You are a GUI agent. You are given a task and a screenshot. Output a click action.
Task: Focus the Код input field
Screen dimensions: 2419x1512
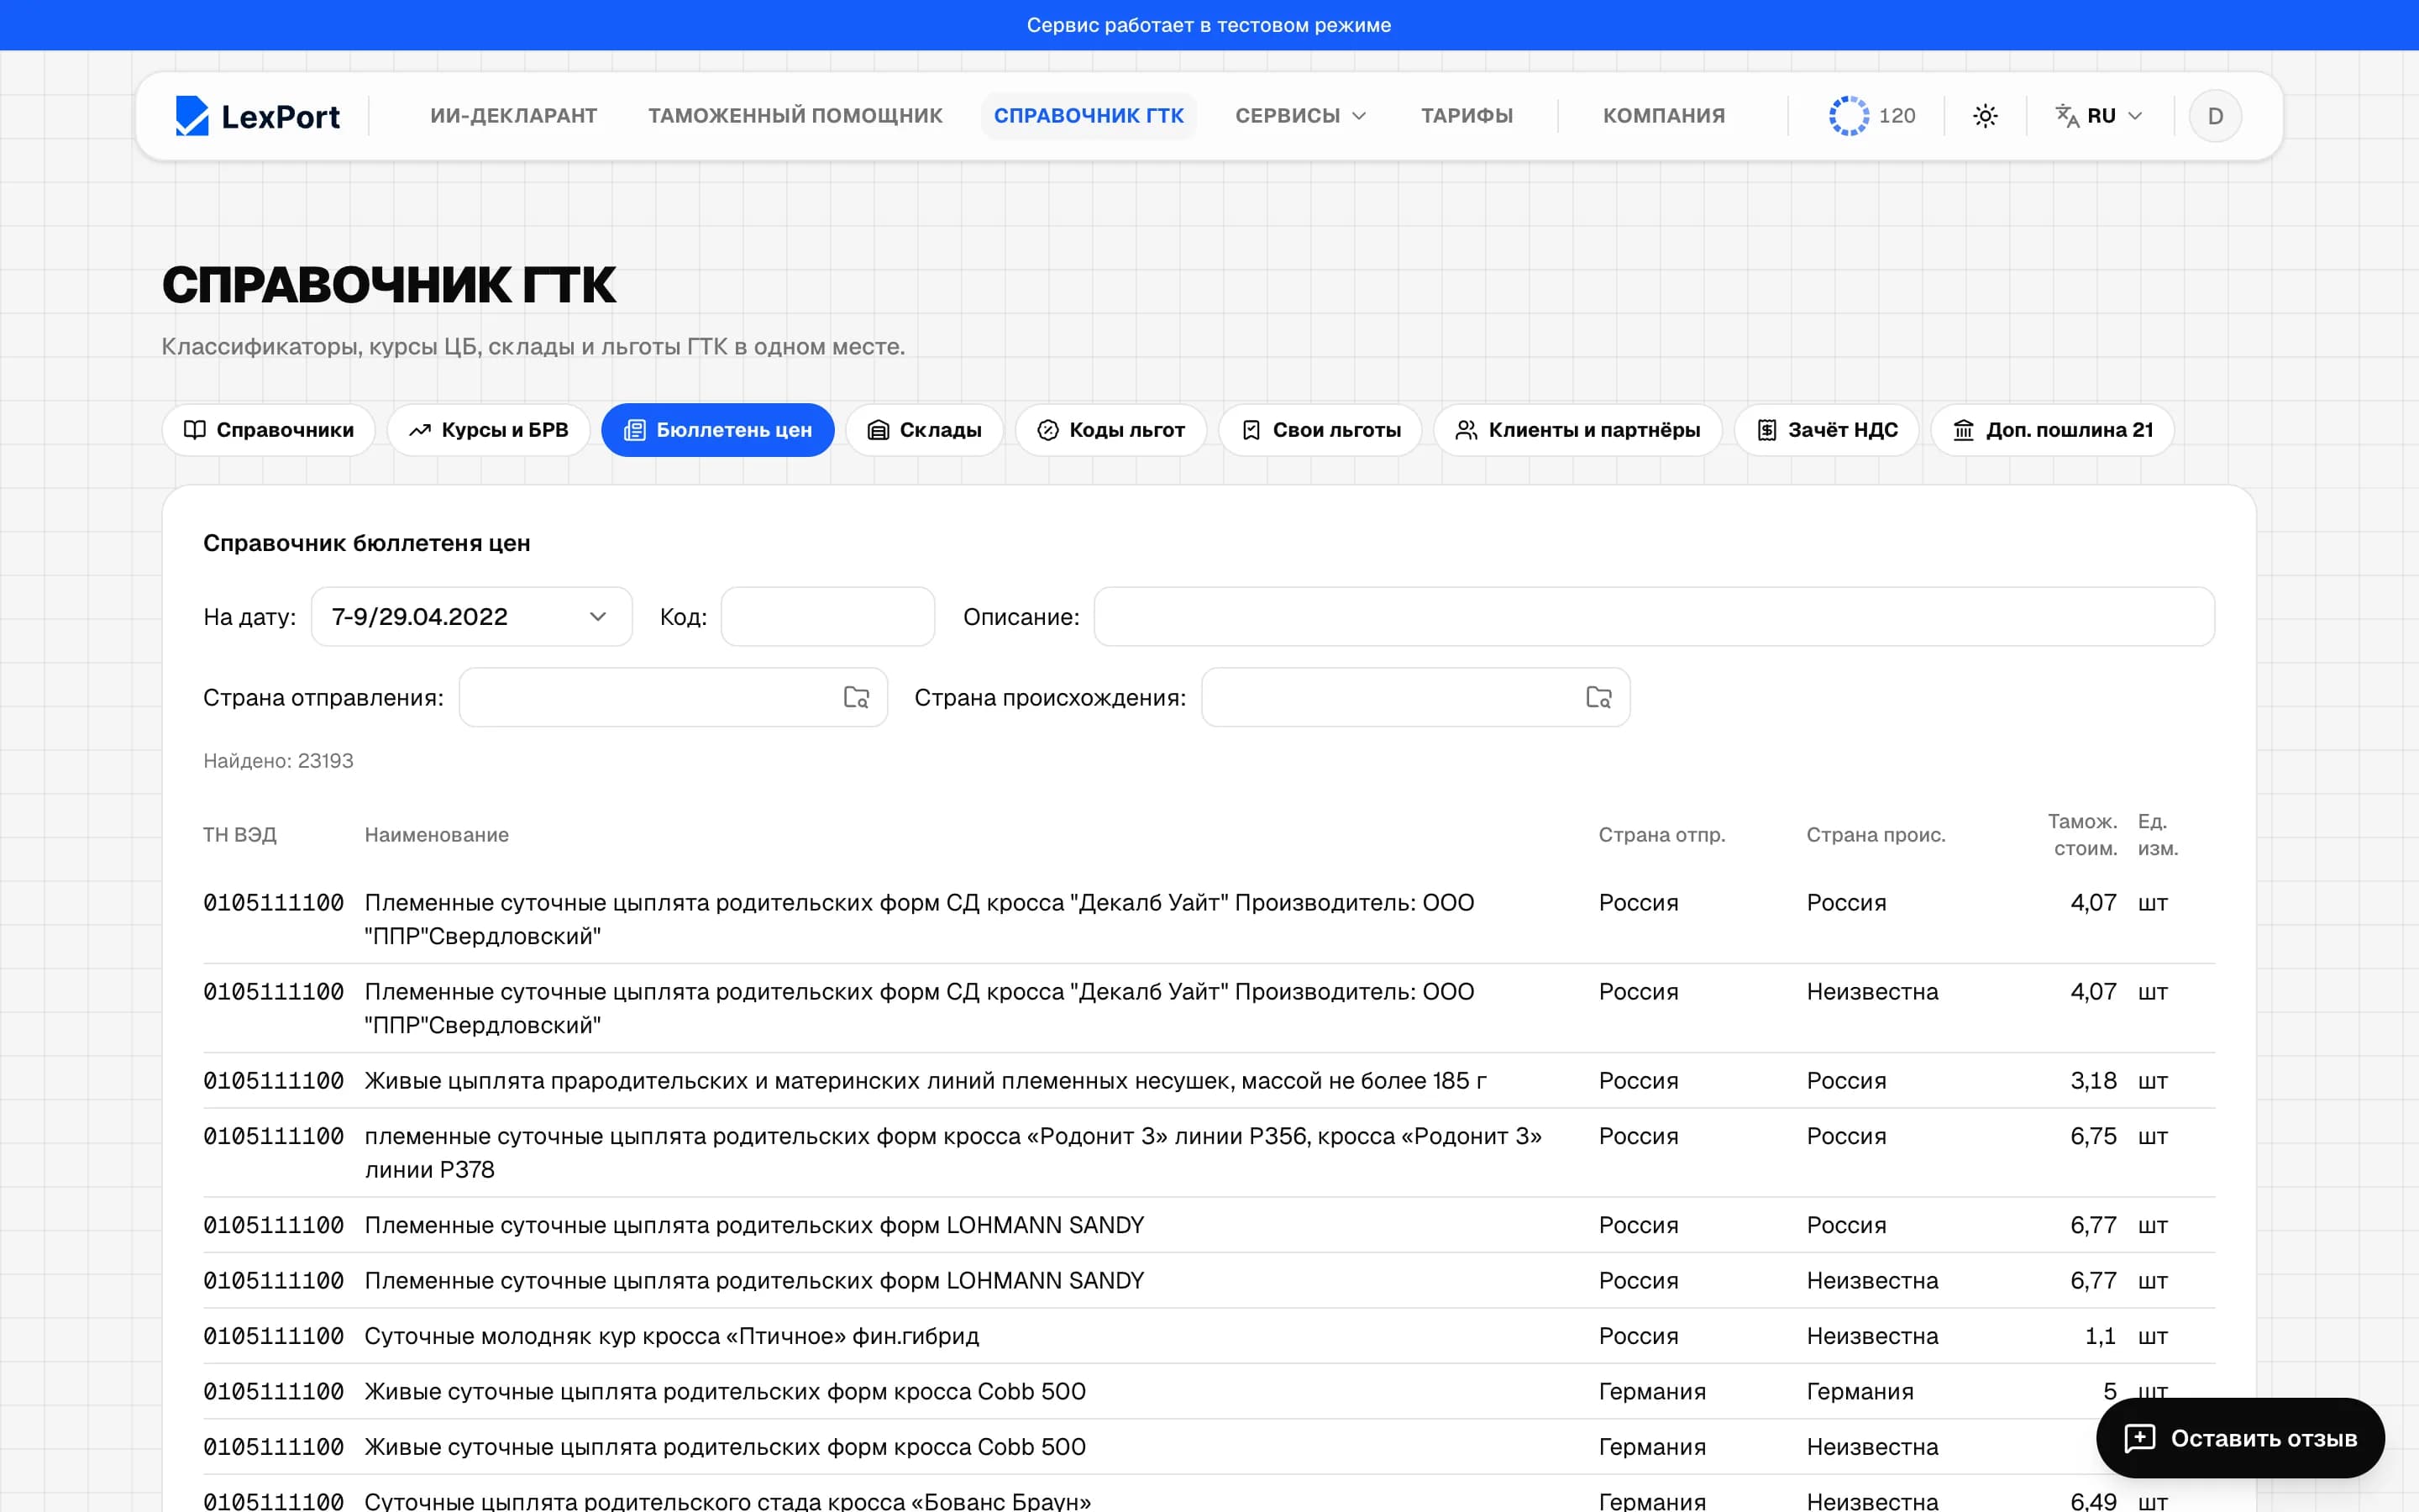point(827,617)
